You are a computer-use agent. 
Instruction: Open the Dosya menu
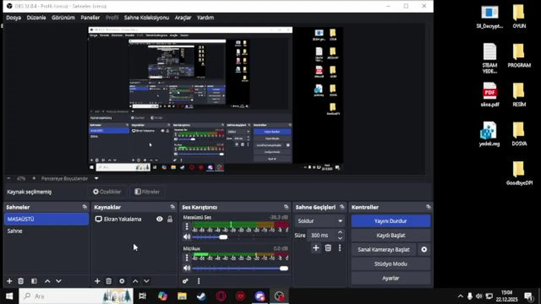click(x=14, y=18)
